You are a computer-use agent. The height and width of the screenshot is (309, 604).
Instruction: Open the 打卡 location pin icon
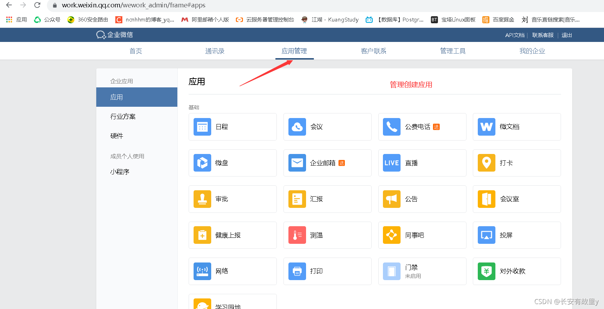click(x=487, y=163)
